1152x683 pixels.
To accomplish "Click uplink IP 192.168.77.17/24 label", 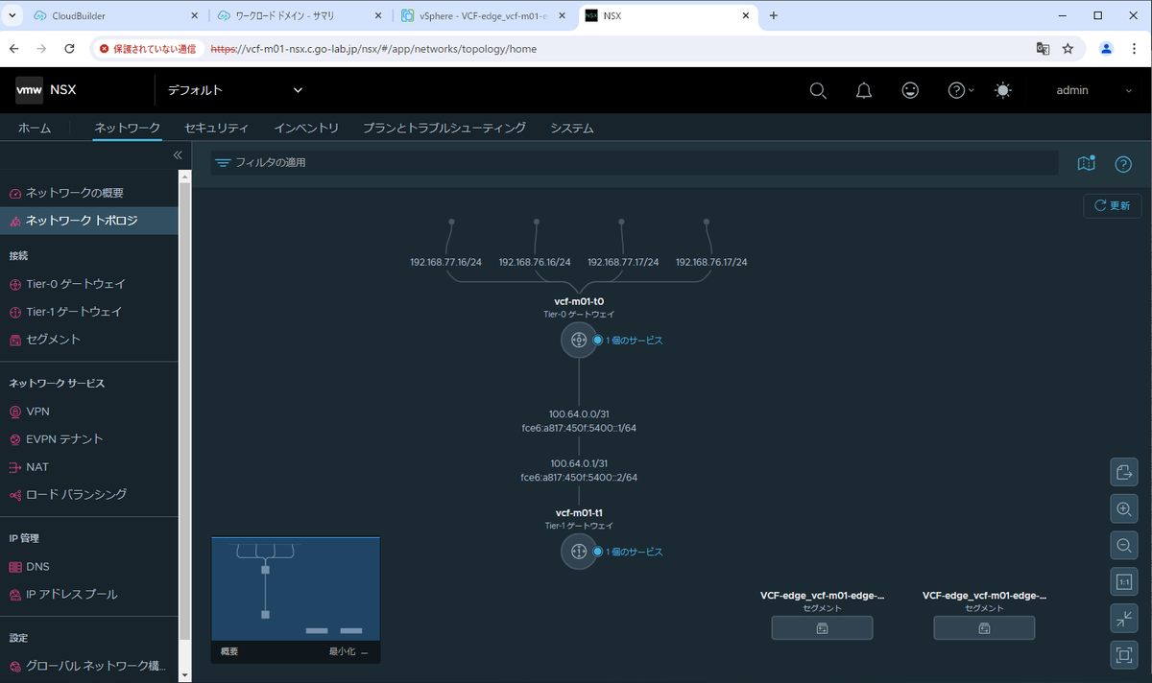I will coord(623,262).
